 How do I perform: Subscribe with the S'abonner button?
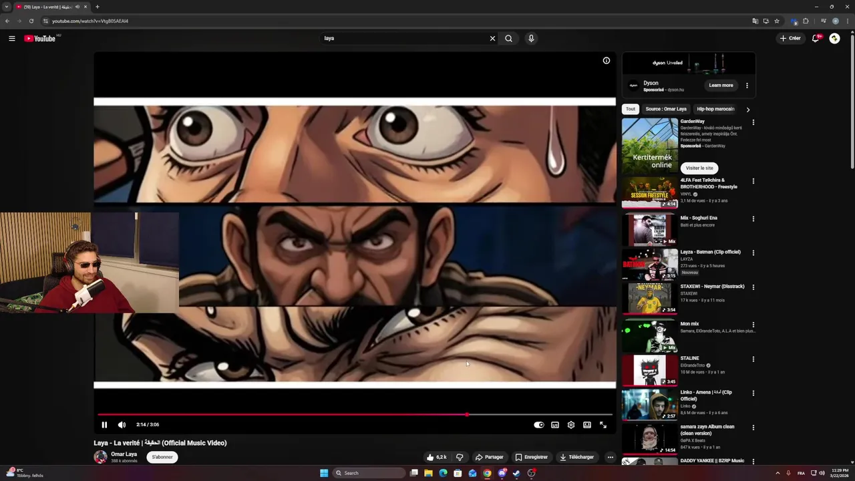coord(162,457)
